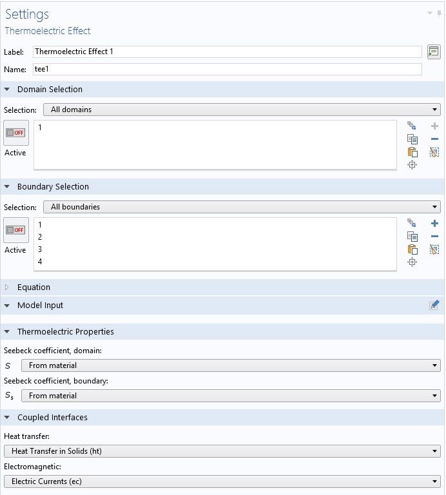Collapse the Coupled Interfaces section

[8, 418]
